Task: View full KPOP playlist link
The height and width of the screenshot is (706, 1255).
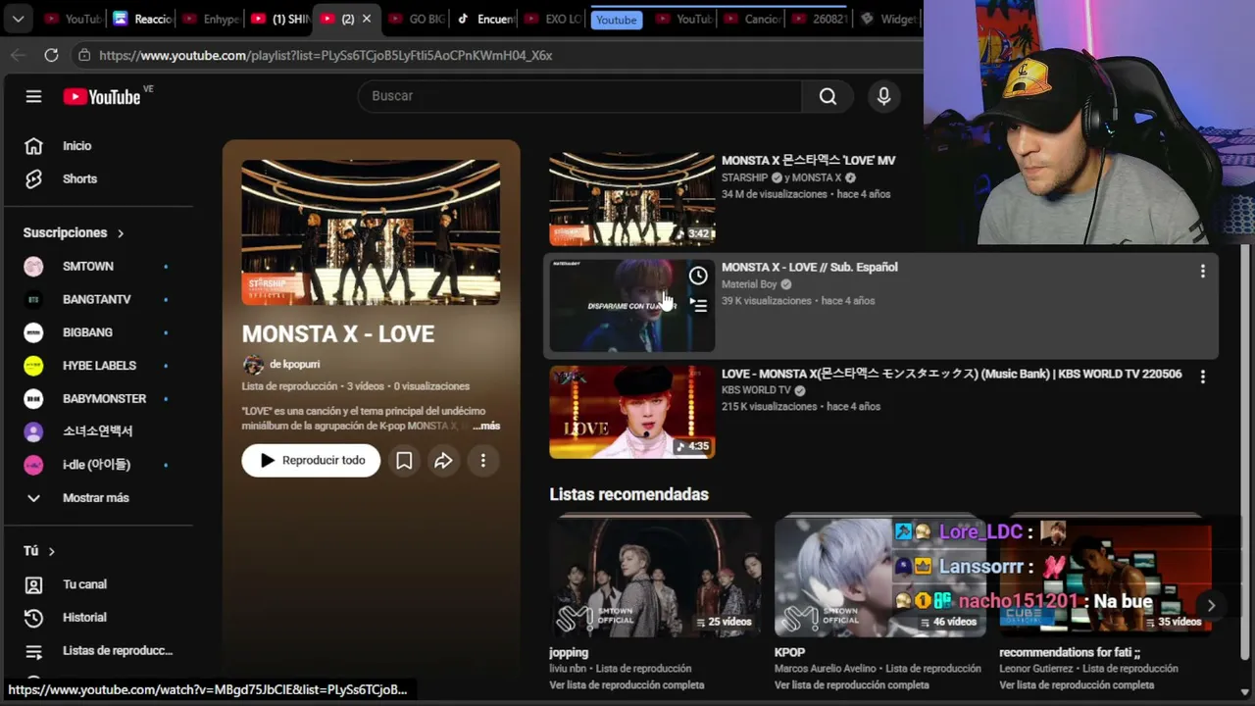Action: click(852, 685)
